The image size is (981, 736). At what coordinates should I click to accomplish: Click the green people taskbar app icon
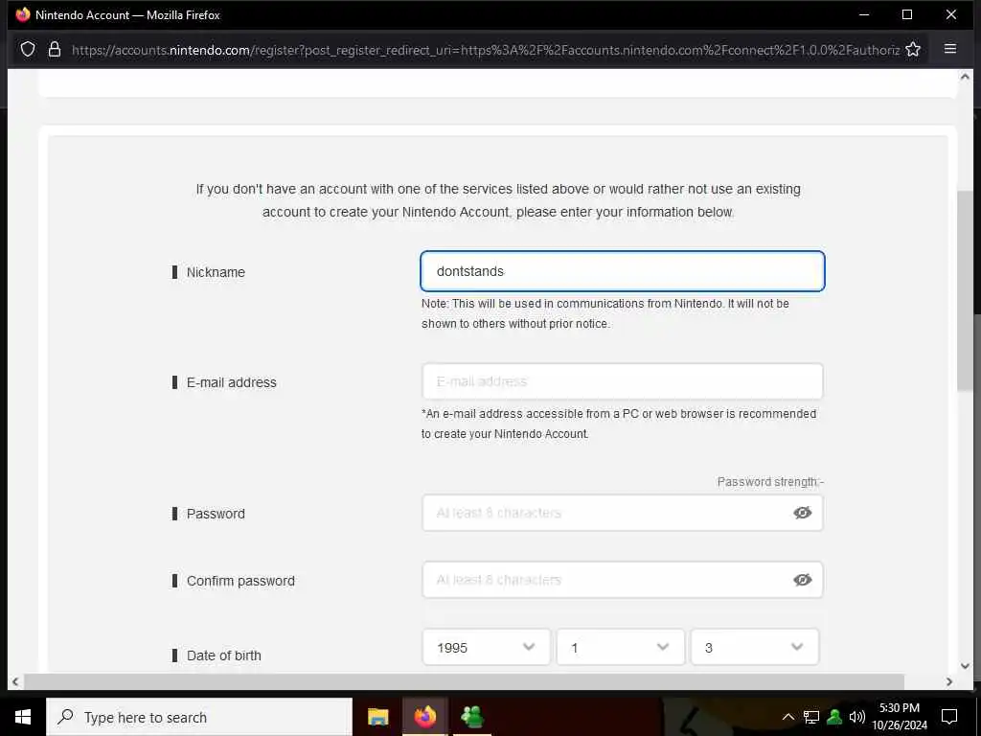(x=471, y=717)
